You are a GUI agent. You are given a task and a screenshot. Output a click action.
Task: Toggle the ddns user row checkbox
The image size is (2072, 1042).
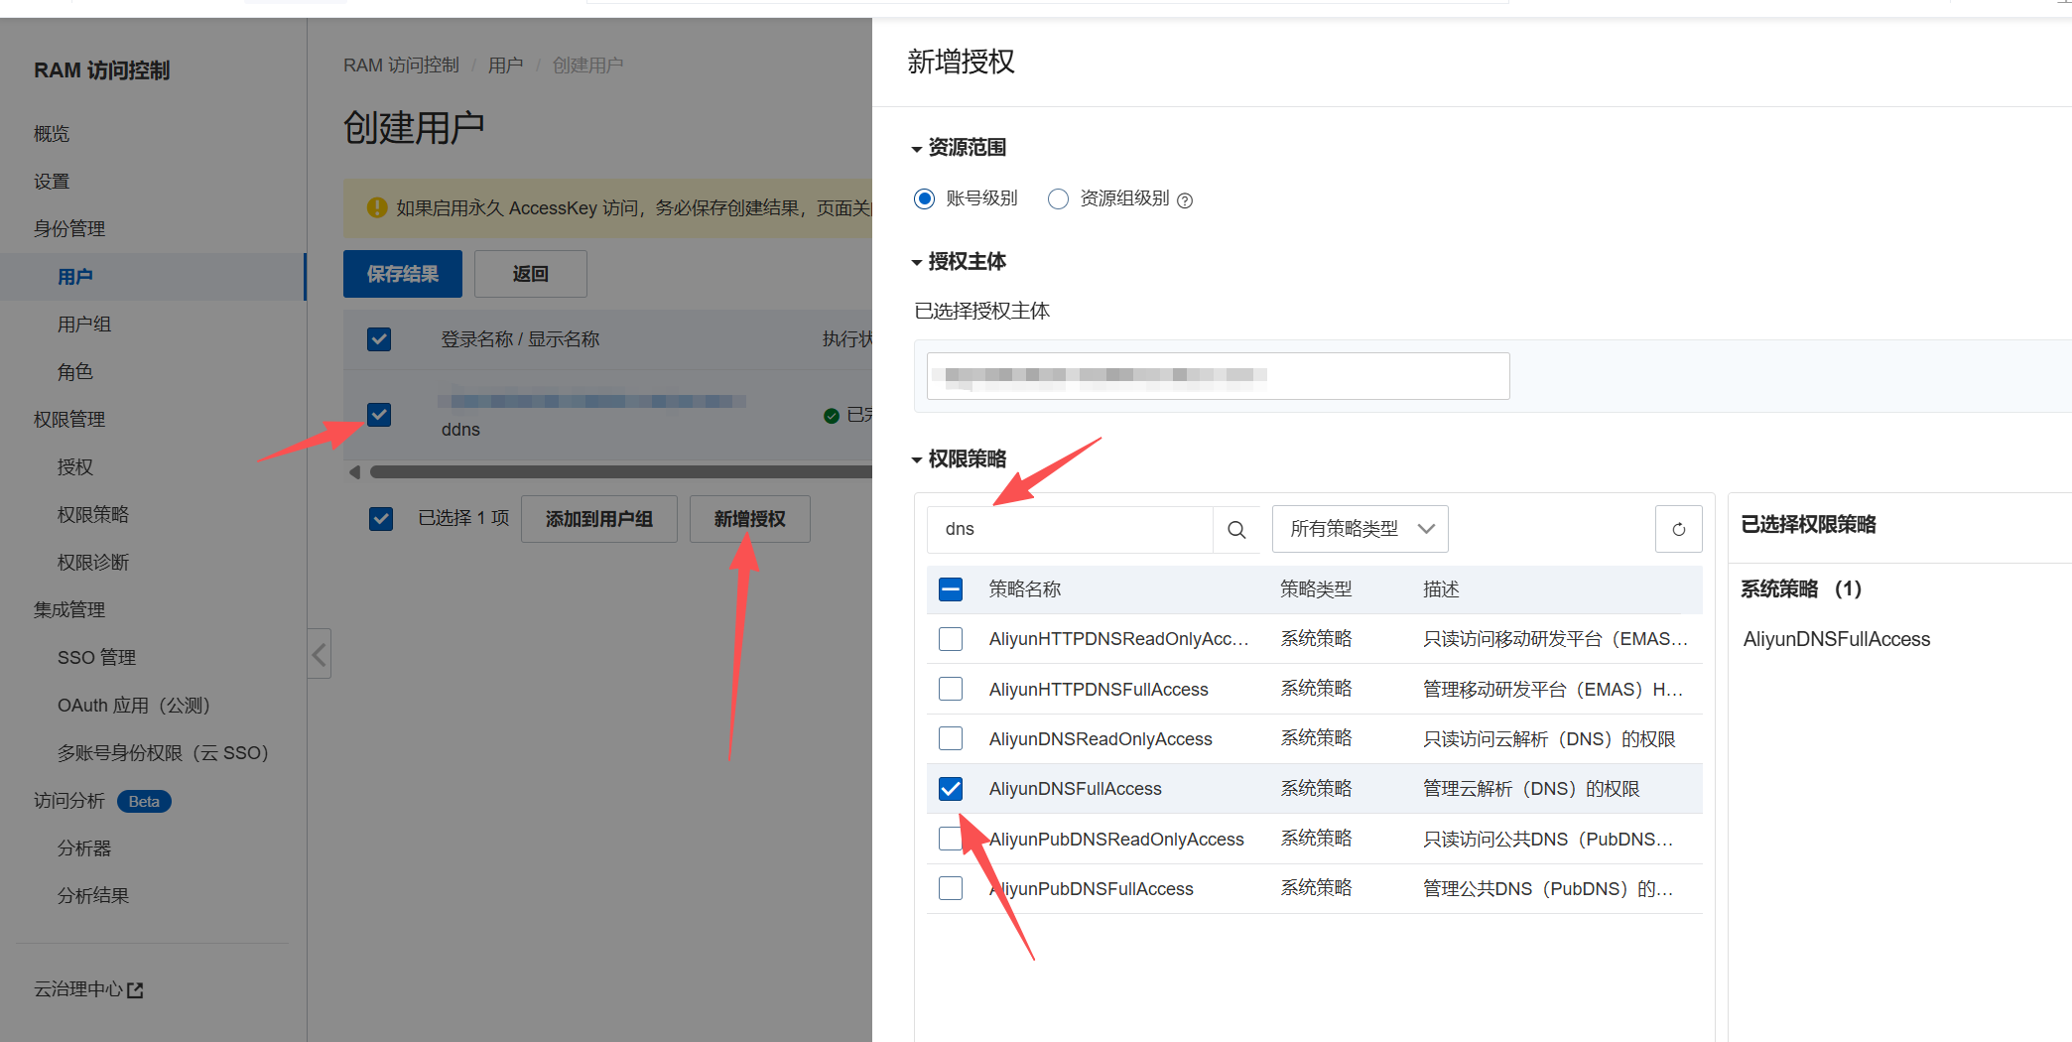click(379, 415)
